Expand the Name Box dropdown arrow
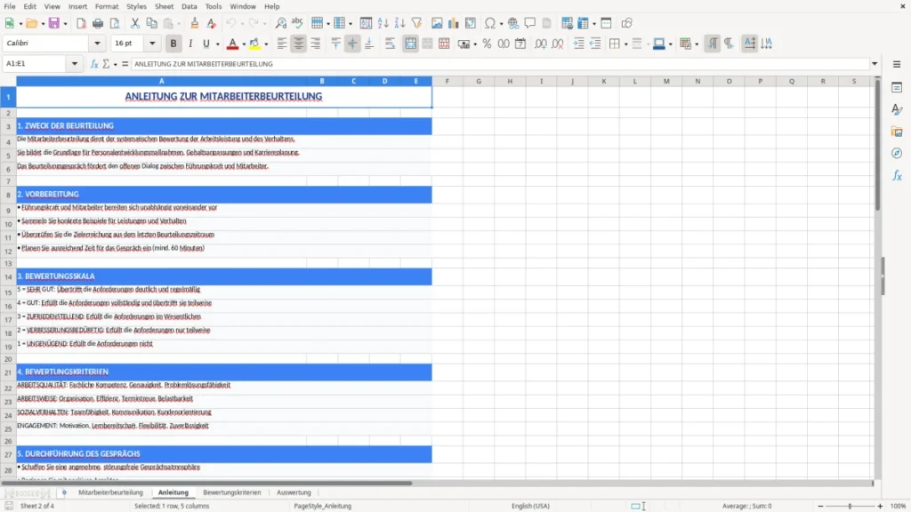911x512 pixels. 75,64
